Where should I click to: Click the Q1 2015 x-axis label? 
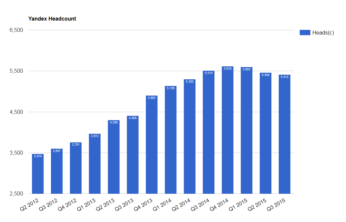click(x=238, y=205)
